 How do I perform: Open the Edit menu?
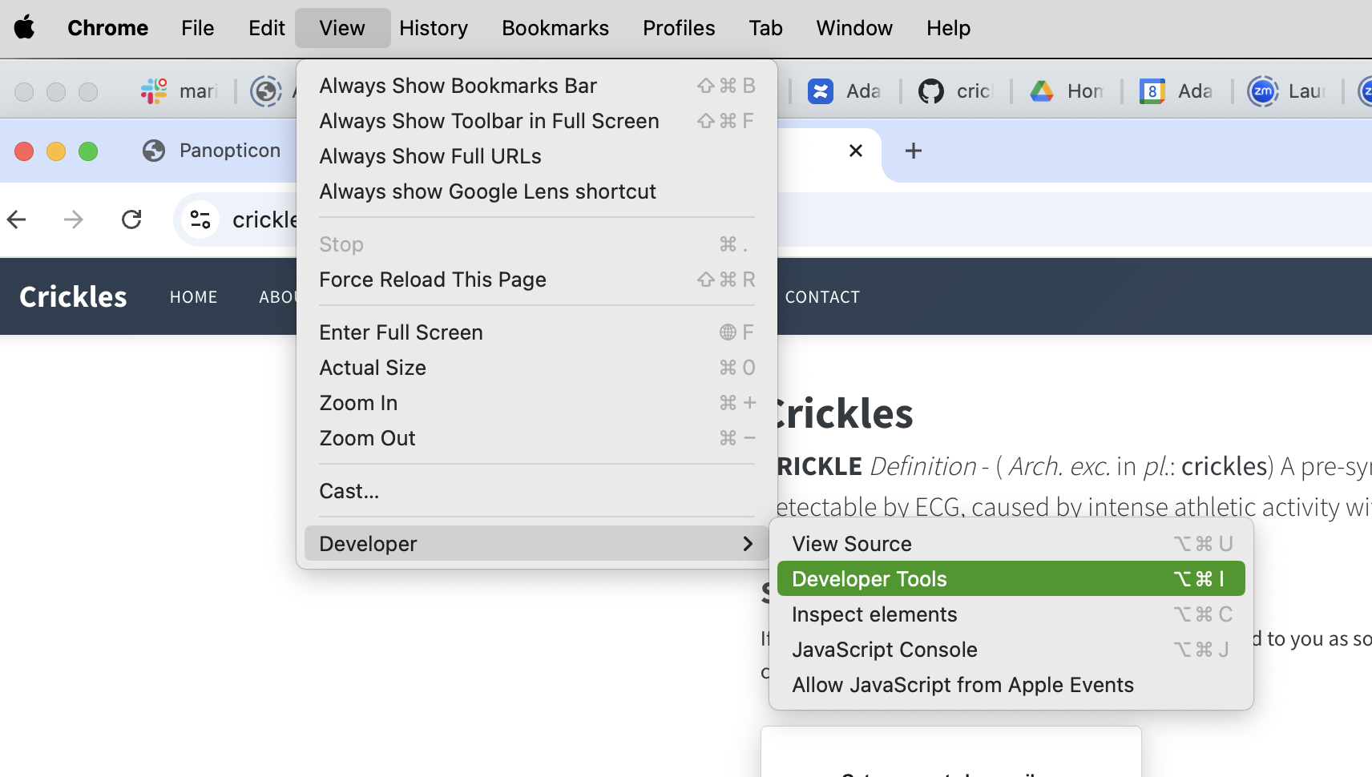pos(267,28)
